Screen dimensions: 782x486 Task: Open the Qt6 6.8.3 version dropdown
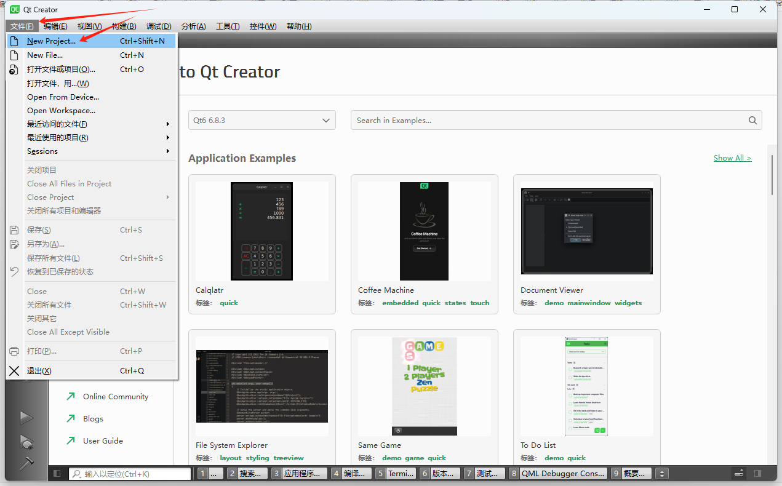point(262,121)
